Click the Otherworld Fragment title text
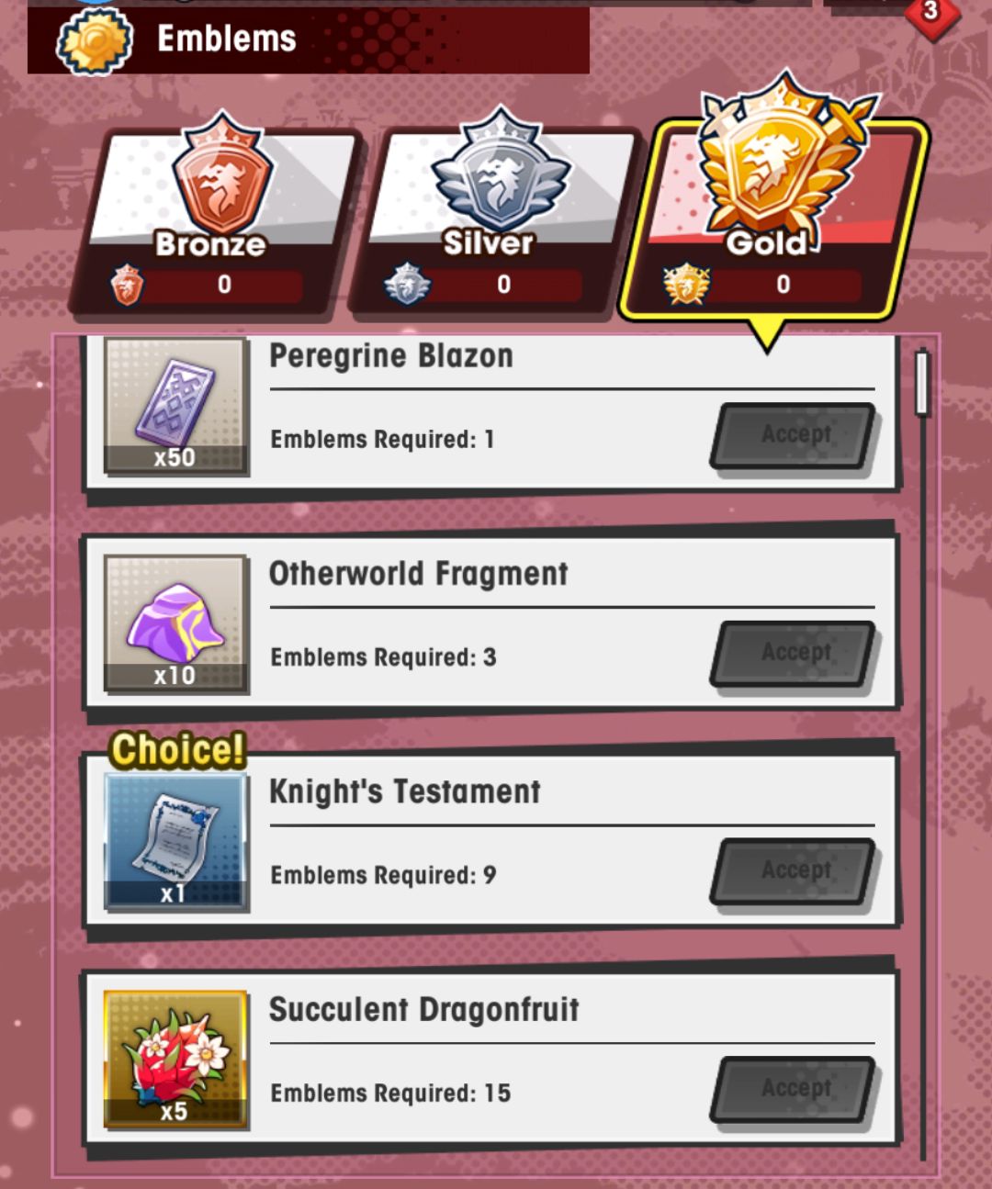This screenshot has height=1189, width=992. click(419, 574)
